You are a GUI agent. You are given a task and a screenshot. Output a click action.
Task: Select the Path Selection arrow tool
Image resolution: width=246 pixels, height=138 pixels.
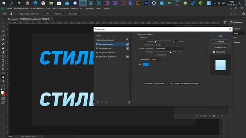(x=3, y=69)
